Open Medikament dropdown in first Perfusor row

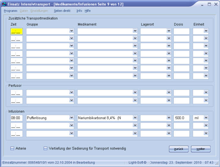(x=135, y=92)
